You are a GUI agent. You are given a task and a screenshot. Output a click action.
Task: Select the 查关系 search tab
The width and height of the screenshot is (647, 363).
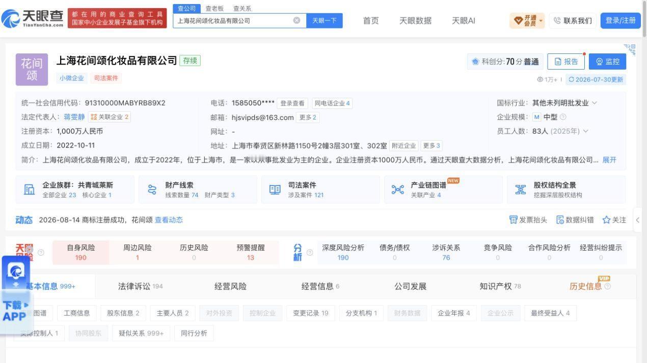click(x=242, y=9)
